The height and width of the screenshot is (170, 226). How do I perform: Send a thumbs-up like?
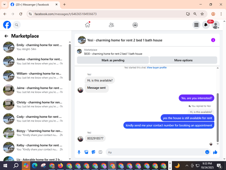(215, 152)
